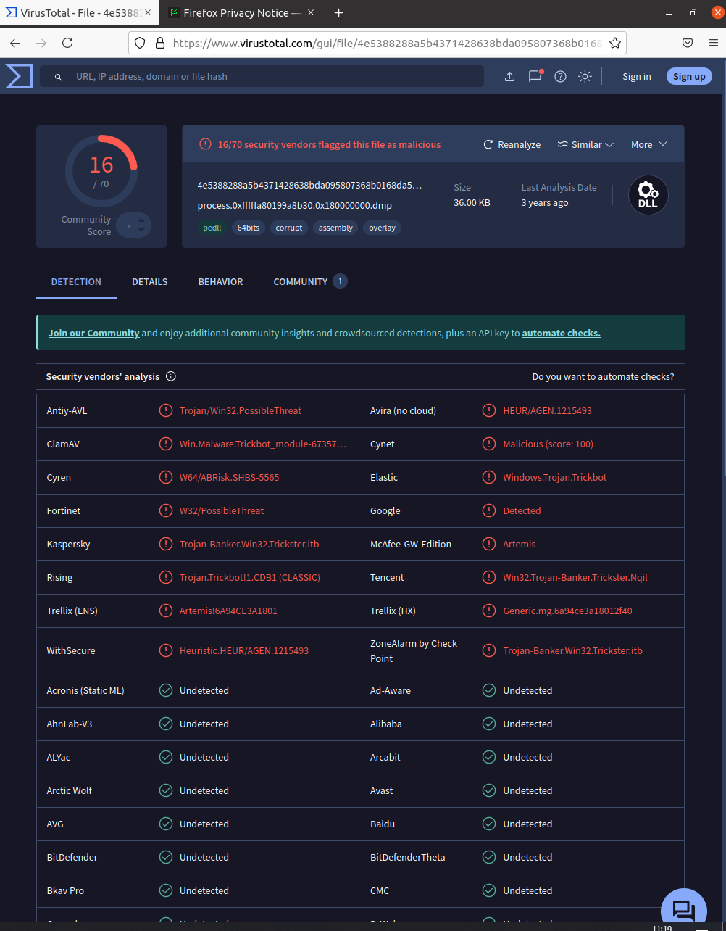Focus the URL, IP, domain search field
The height and width of the screenshot is (931, 726).
click(x=262, y=76)
